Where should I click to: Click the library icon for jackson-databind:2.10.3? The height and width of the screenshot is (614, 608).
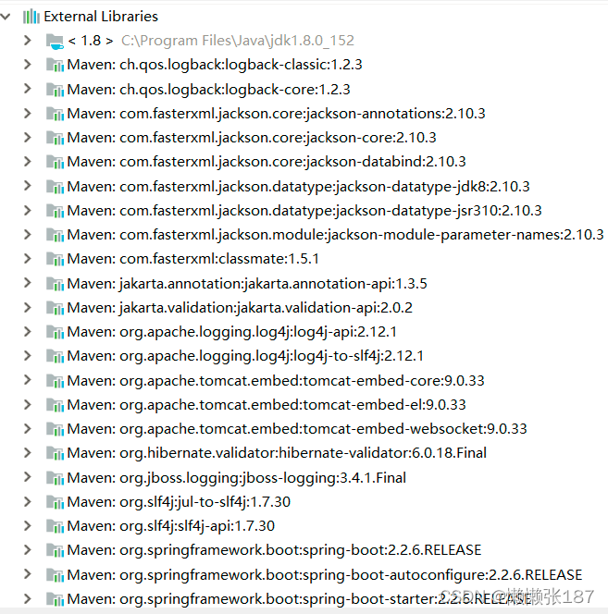(55, 162)
